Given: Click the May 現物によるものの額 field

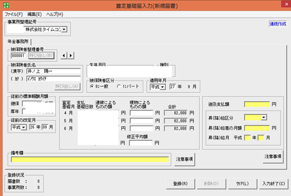Looking at the screenshot, I should [141, 121].
